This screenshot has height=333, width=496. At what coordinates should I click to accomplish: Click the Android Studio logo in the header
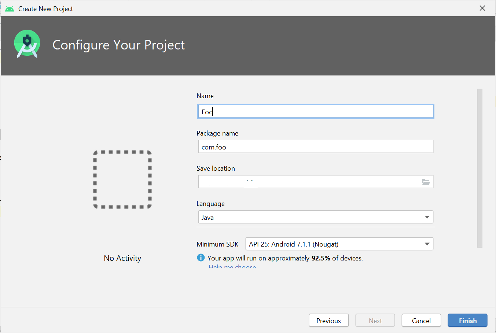point(27,43)
